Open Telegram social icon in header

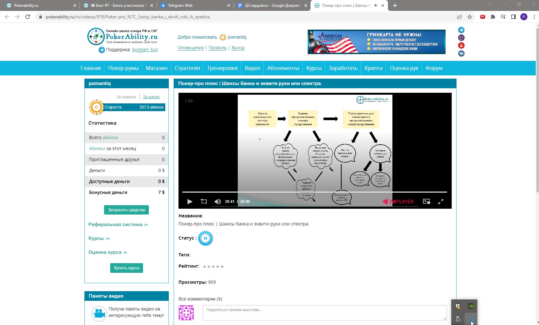(461, 30)
